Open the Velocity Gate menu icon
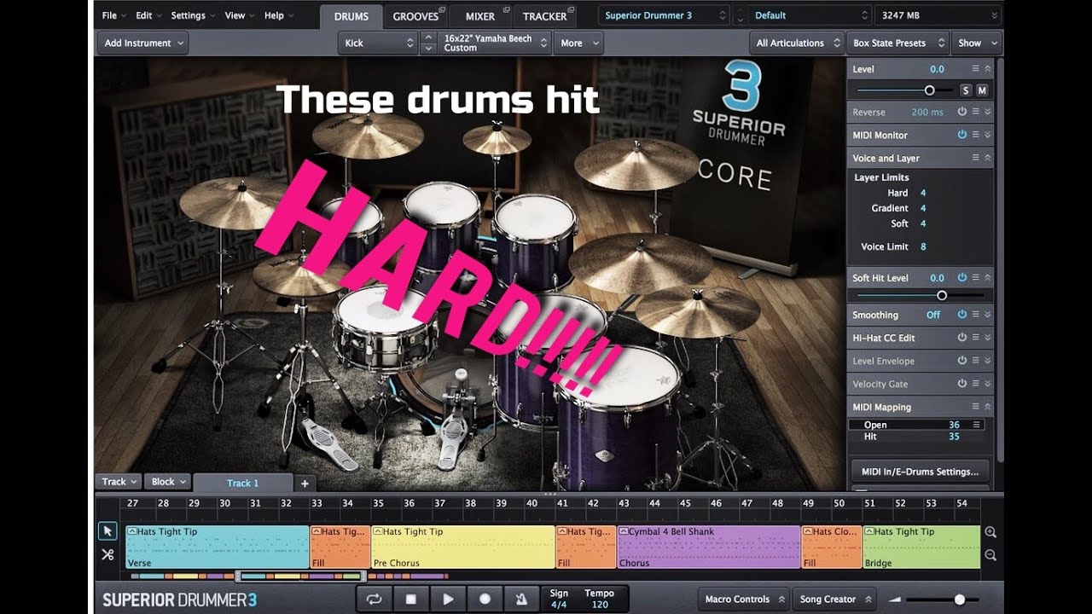Screen dimensions: 1092x614 (976, 384)
